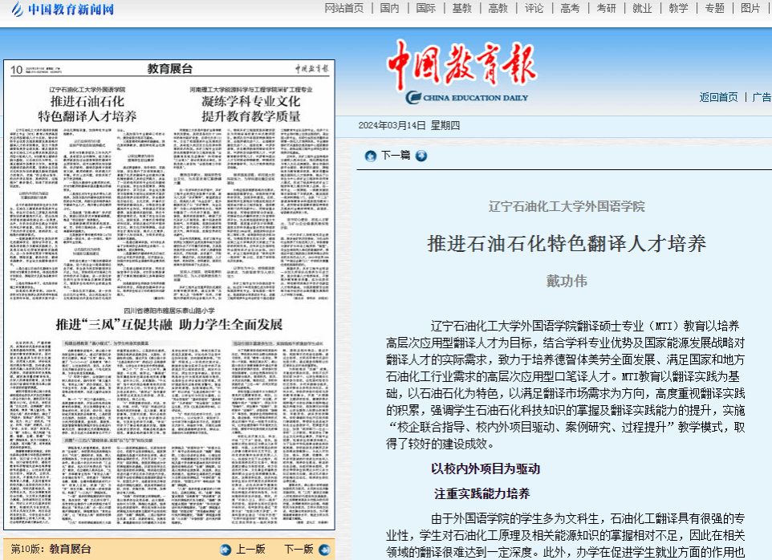Go to previous page via 上一版
Viewport: 772px width, 560px height.
[250, 550]
